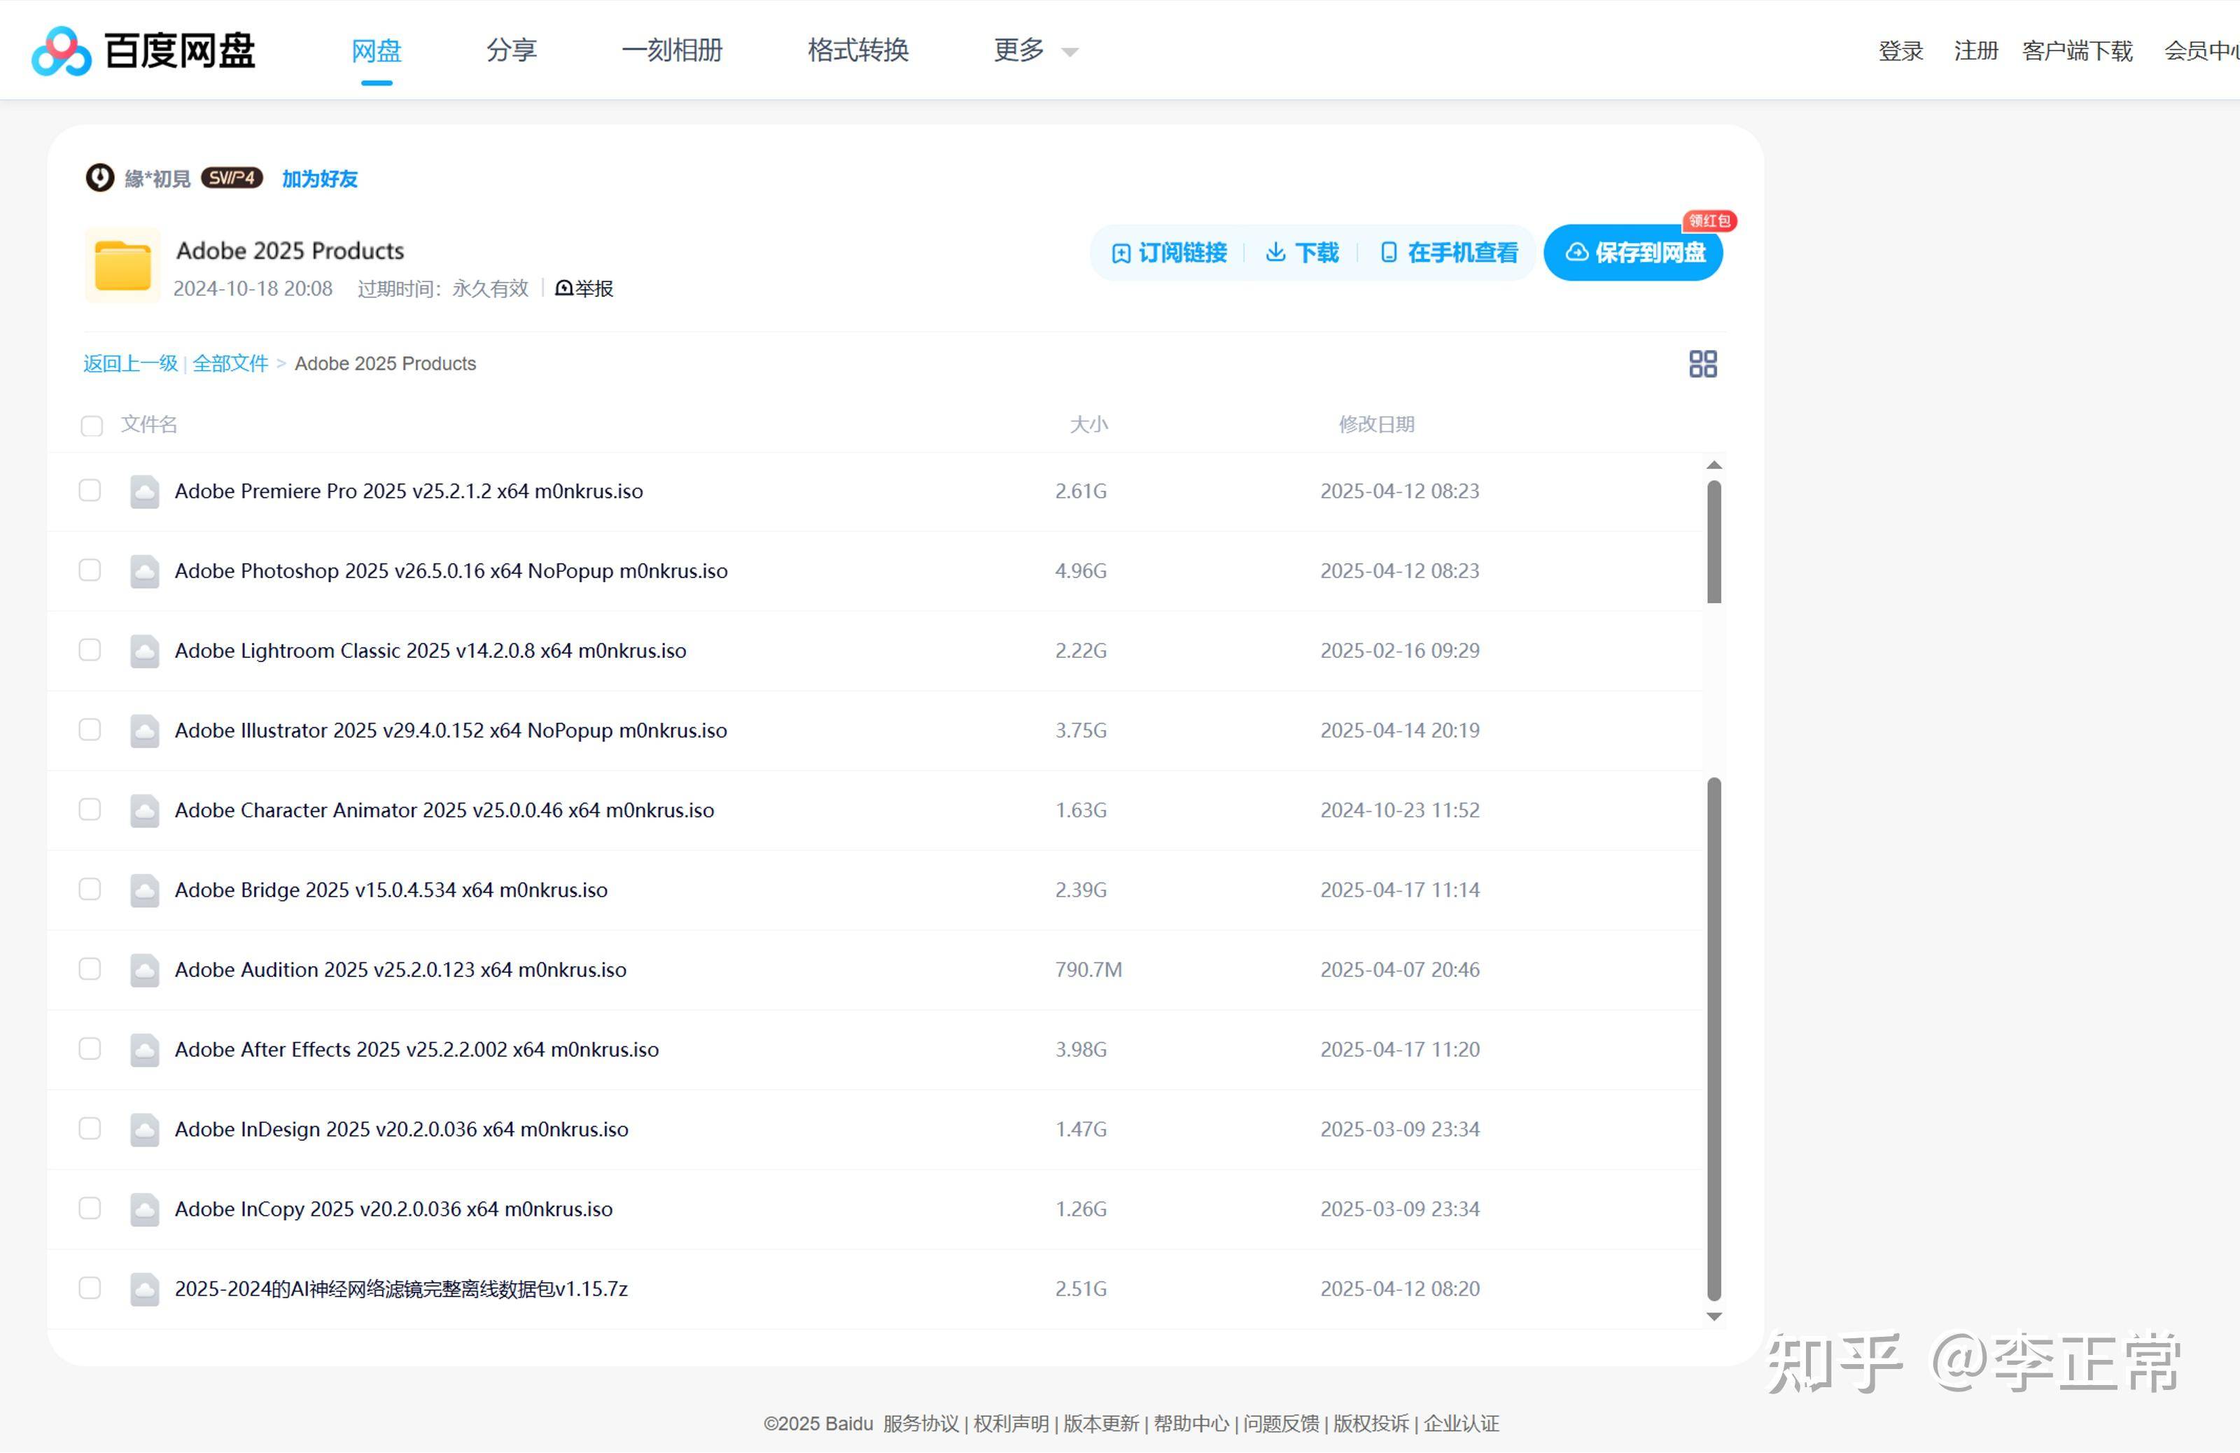The height and width of the screenshot is (1453, 2240).
Task: Check the After Effects 2025 file
Action: coord(90,1048)
